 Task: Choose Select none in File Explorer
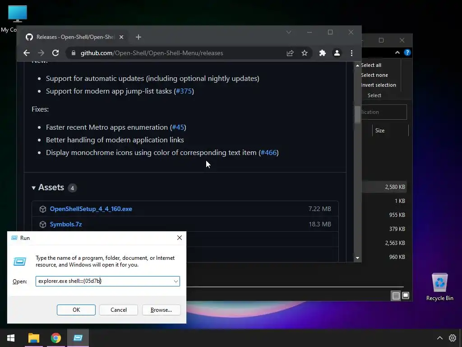pyautogui.click(x=374, y=75)
